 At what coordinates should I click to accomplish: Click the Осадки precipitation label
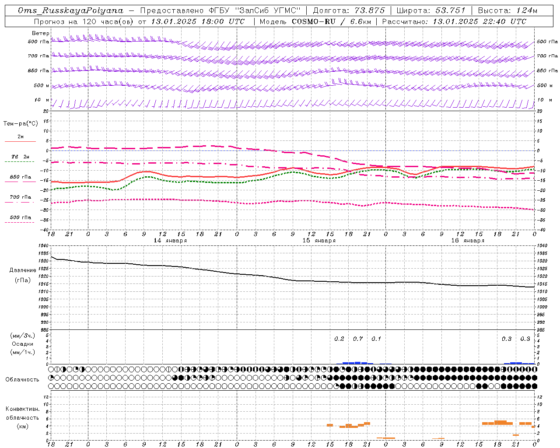23,344
